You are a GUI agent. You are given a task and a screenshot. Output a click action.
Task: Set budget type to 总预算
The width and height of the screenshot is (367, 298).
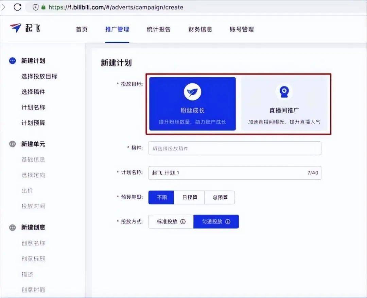pyautogui.click(x=220, y=197)
